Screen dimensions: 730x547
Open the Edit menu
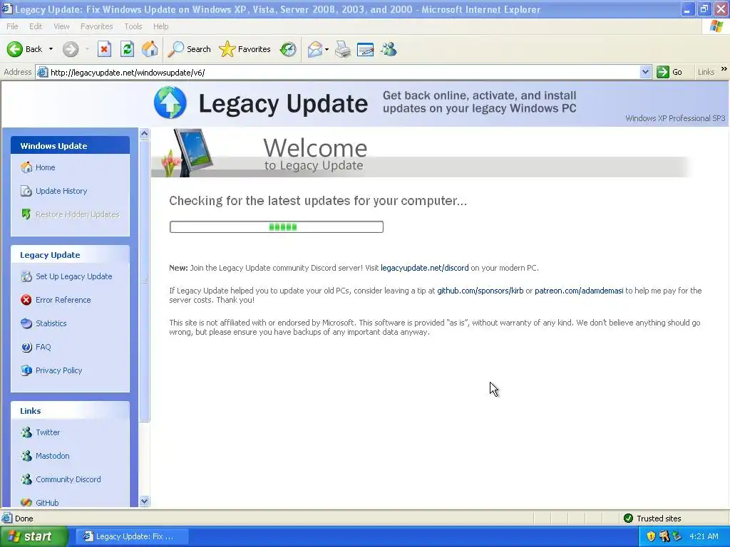tap(36, 26)
